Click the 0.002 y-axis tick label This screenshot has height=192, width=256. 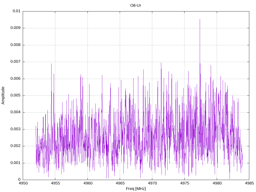click(15, 146)
